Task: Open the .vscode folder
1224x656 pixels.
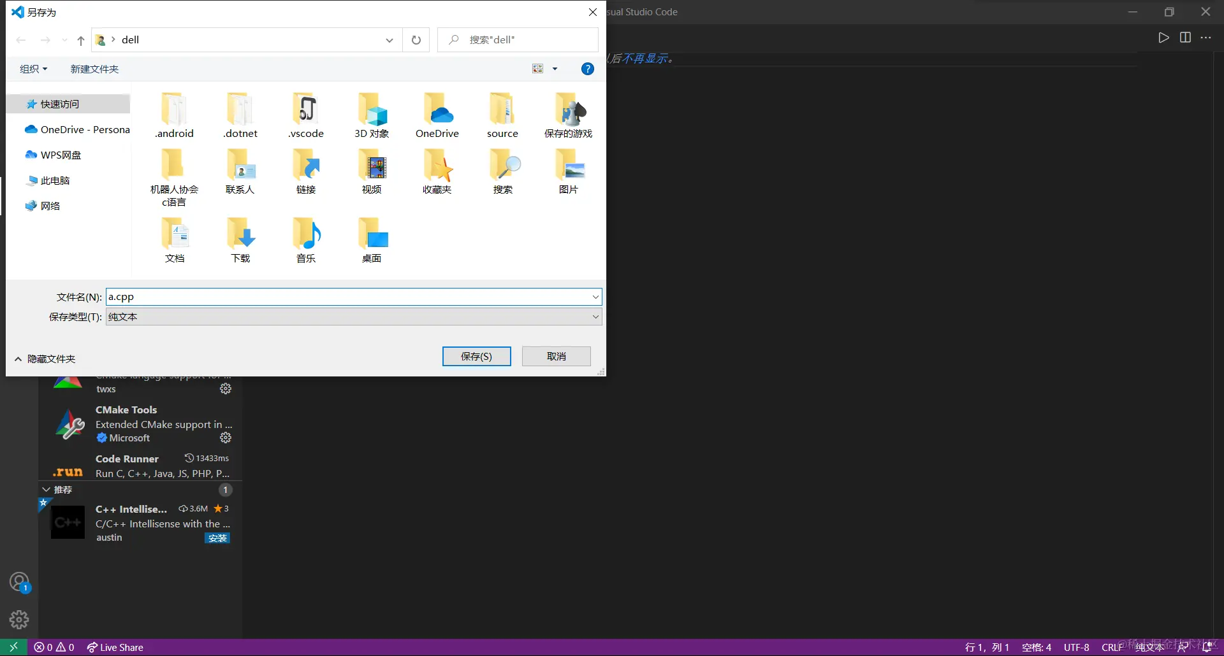Action: (x=306, y=115)
